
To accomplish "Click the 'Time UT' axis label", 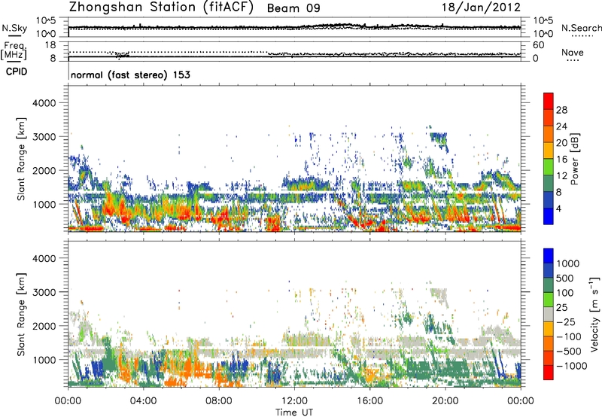I will point(294,412).
